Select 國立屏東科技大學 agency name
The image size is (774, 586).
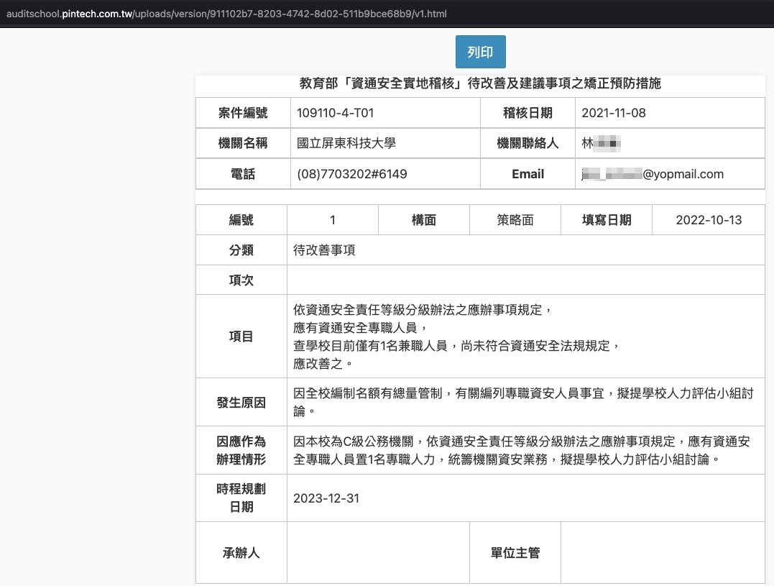tap(346, 143)
